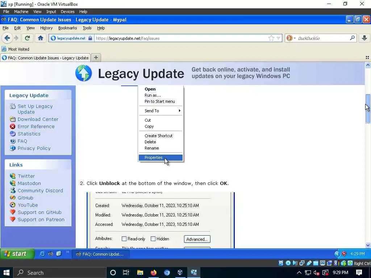This screenshot has height=278, width=371.
Task: Open the Privacy Policy sidebar link
Action: tap(34, 148)
